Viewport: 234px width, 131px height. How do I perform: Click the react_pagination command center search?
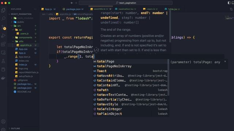pos(126,3)
